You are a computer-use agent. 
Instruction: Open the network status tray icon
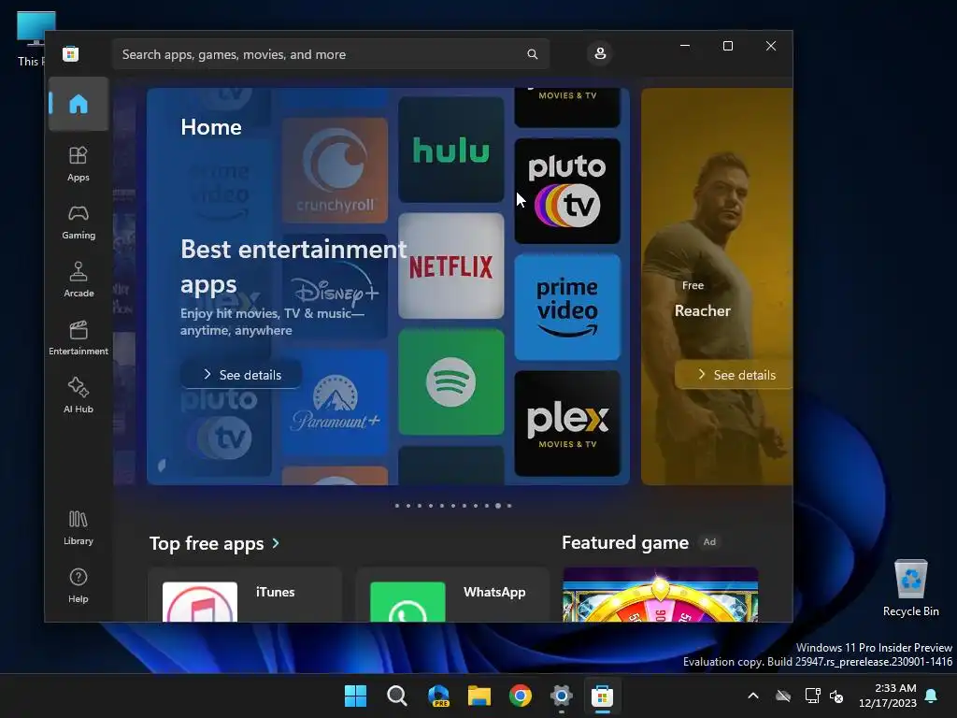(812, 696)
